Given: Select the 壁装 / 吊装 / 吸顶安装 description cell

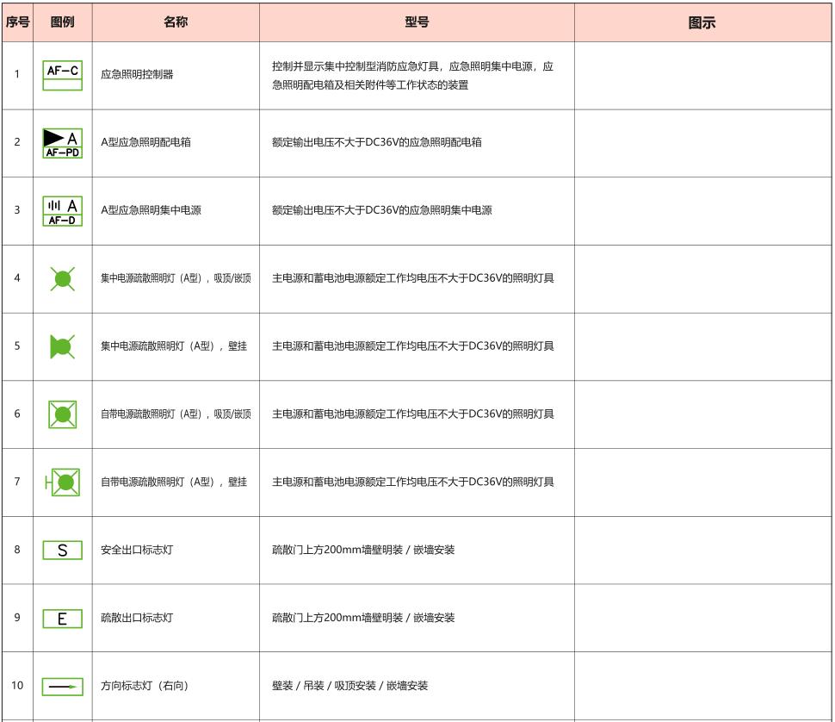Looking at the screenshot, I should point(349,686).
